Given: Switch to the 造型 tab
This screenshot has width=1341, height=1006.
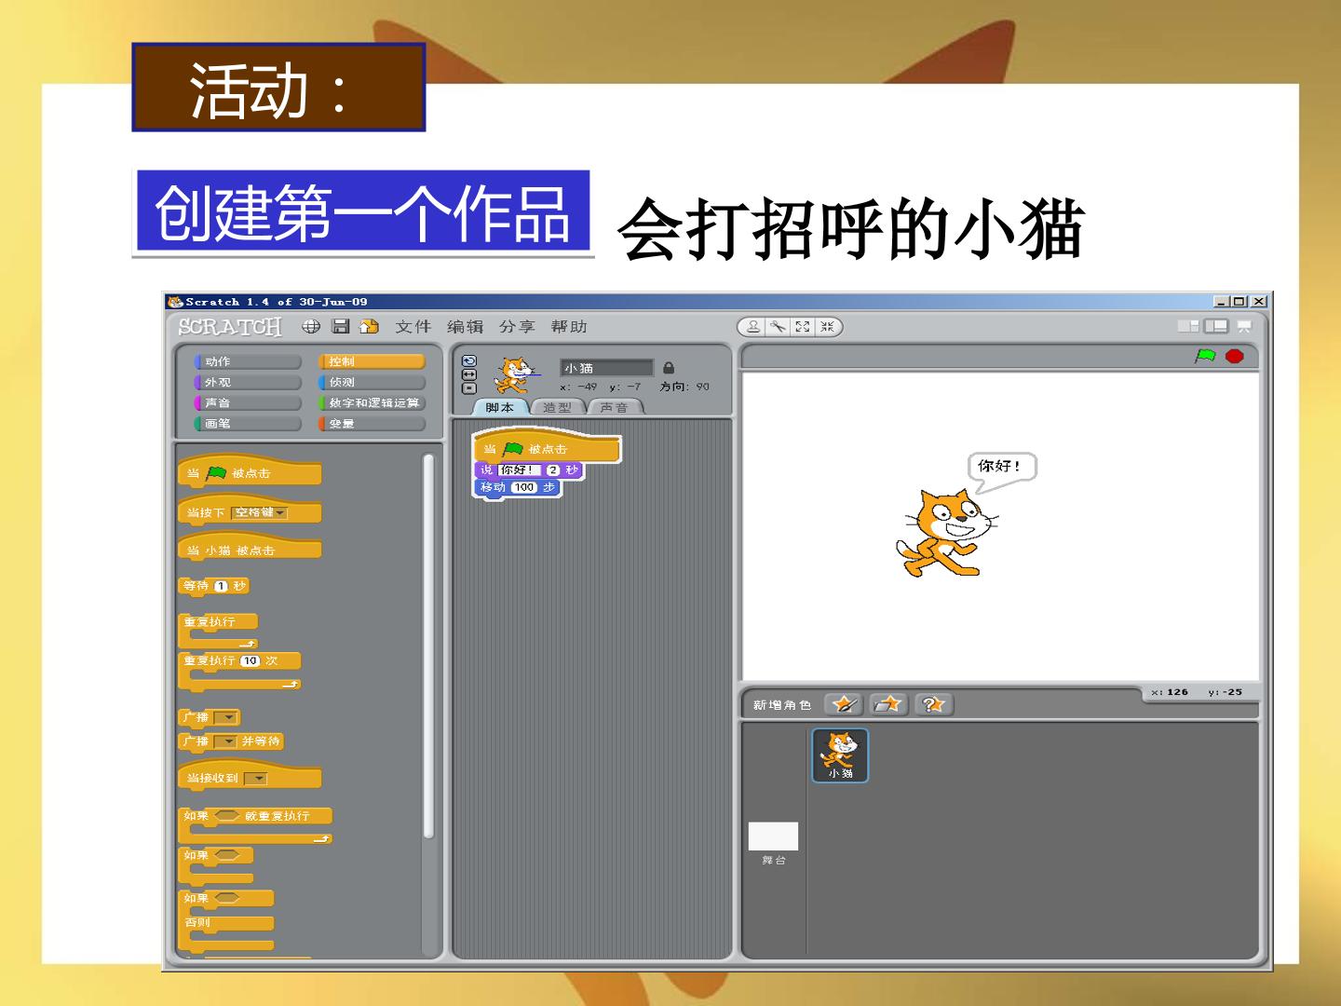Looking at the screenshot, I should 558,407.
